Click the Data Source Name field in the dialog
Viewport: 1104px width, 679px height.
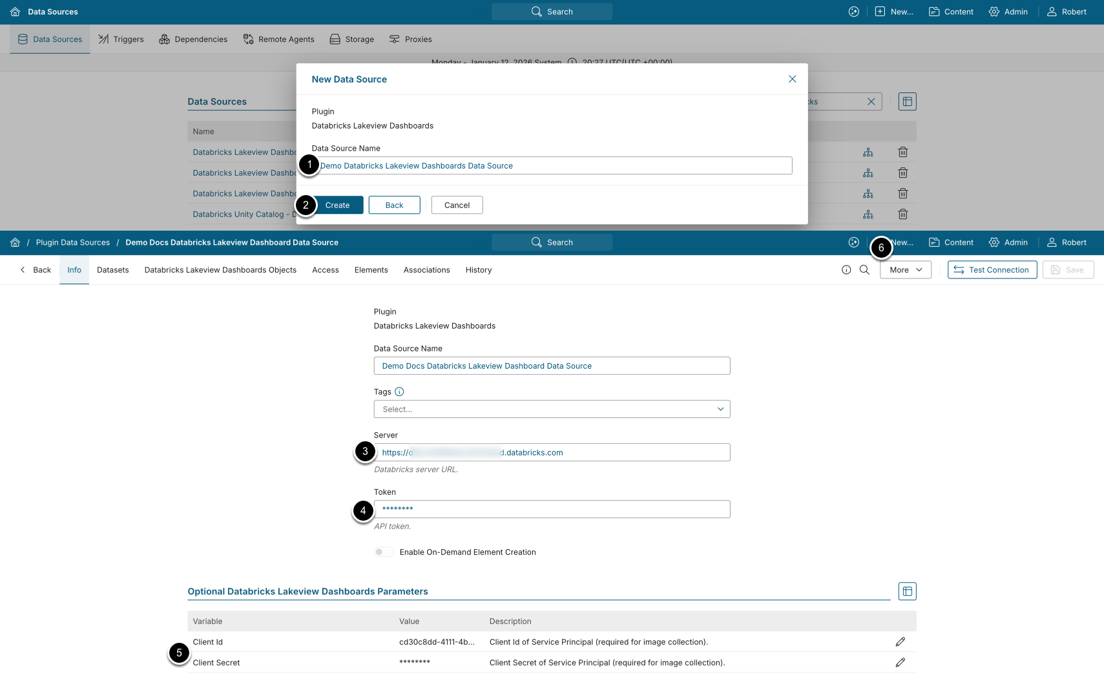[552, 165]
